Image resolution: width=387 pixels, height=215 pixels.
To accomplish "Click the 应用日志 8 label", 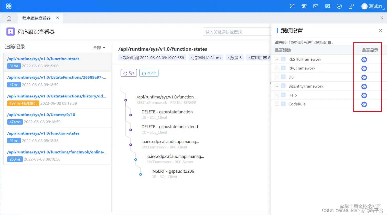I will click(x=259, y=58).
